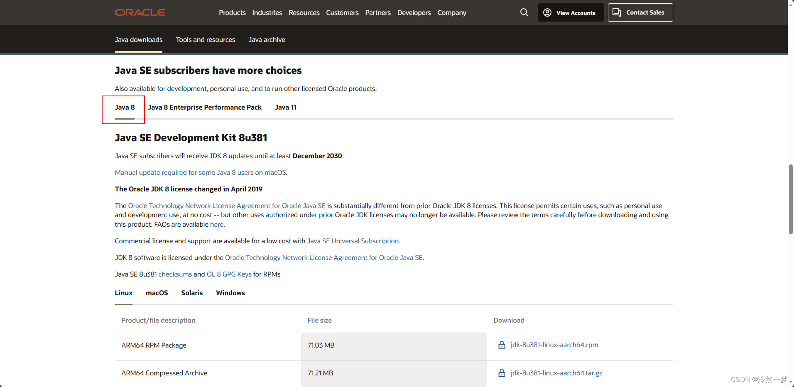Select the Solaris platform tab

pyautogui.click(x=192, y=293)
